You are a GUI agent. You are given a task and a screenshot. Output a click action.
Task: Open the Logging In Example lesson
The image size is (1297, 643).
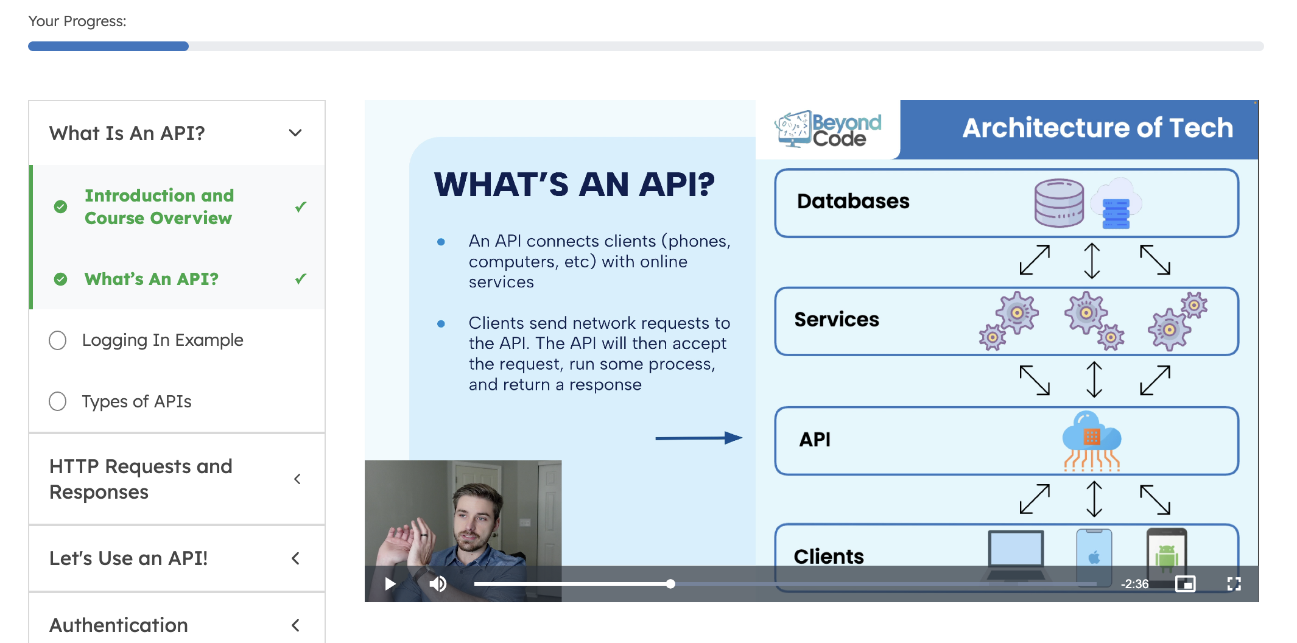[x=163, y=340]
